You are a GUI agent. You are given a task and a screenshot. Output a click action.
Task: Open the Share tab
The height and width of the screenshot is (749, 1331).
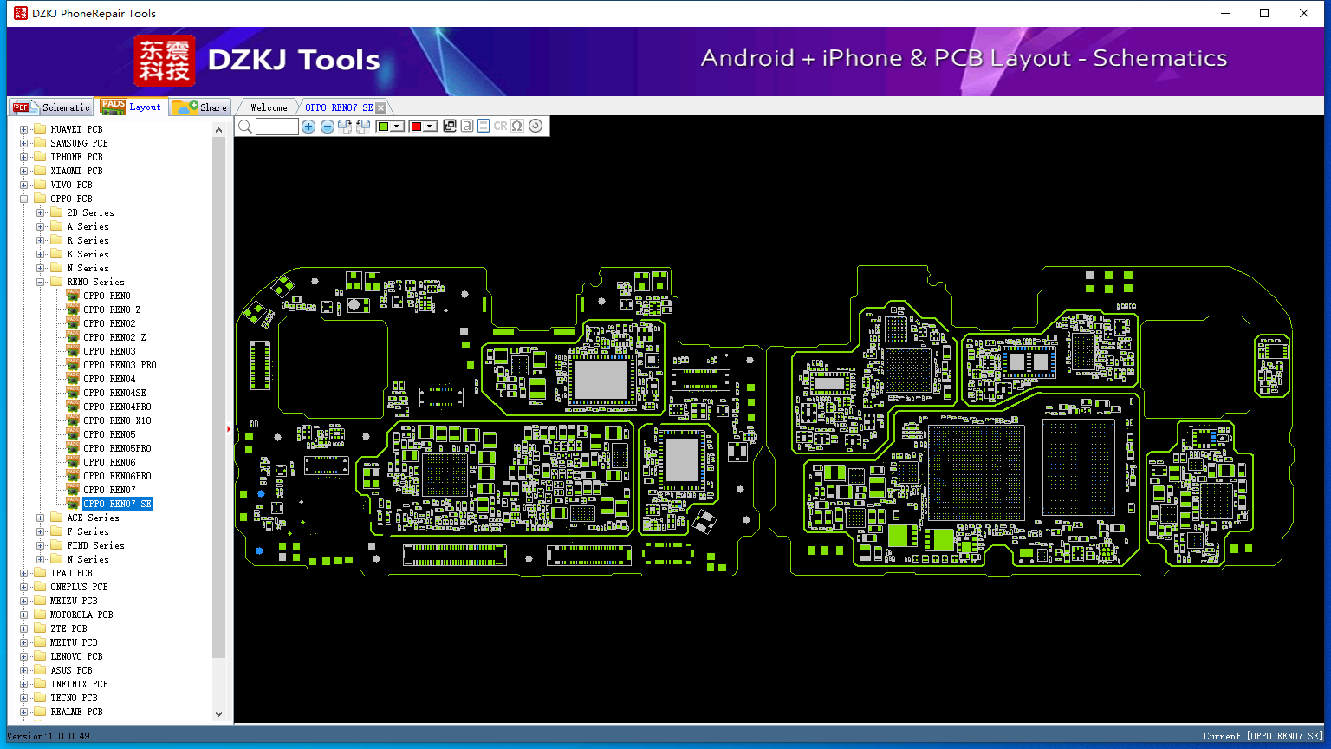pos(199,107)
